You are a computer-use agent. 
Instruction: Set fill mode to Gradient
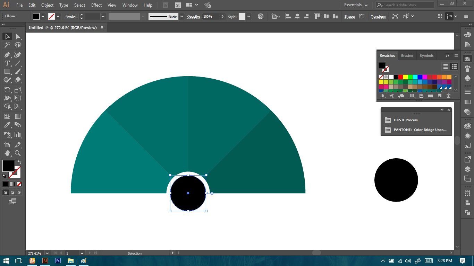click(x=12, y=184)
